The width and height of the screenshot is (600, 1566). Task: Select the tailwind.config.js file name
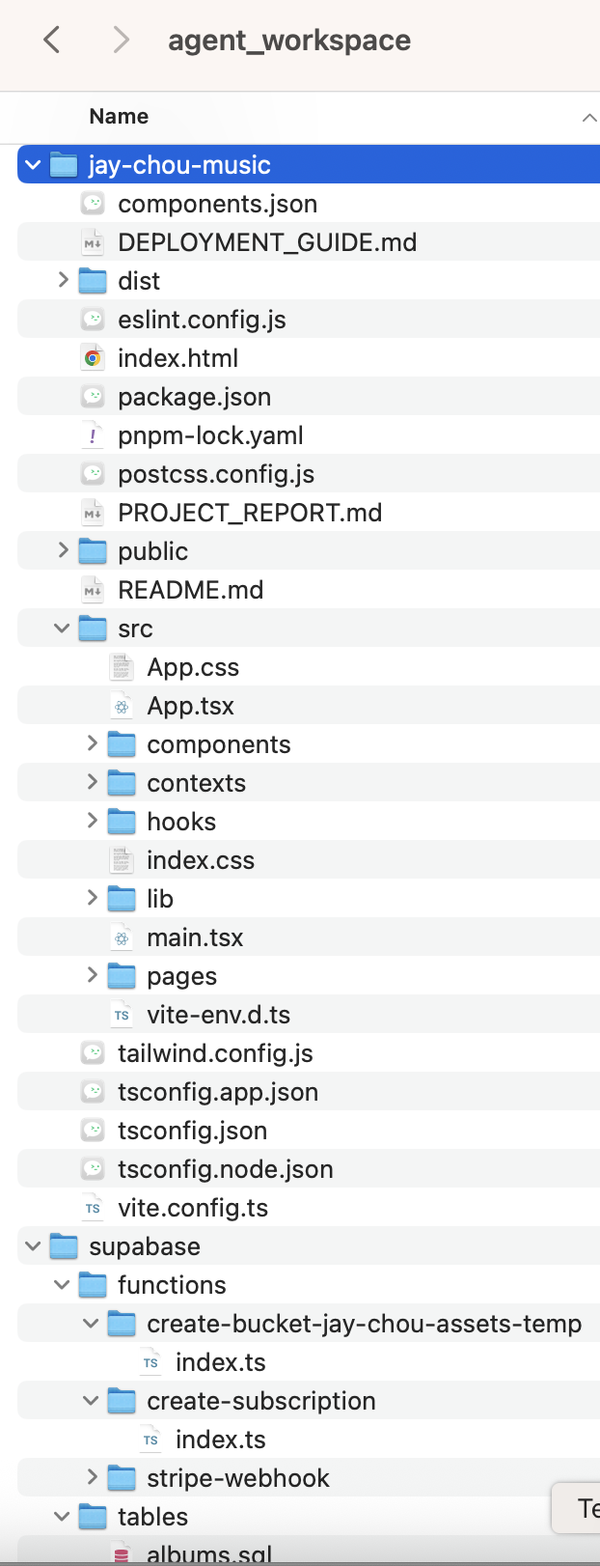coord(215,1053)
